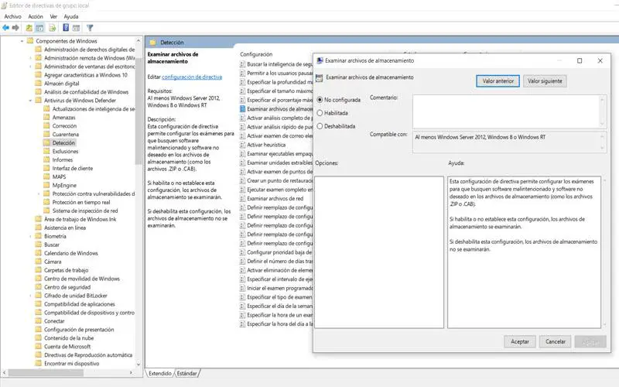
Task: Click the folder icon beside Centro de seguridad
Action: coord(38,287)
